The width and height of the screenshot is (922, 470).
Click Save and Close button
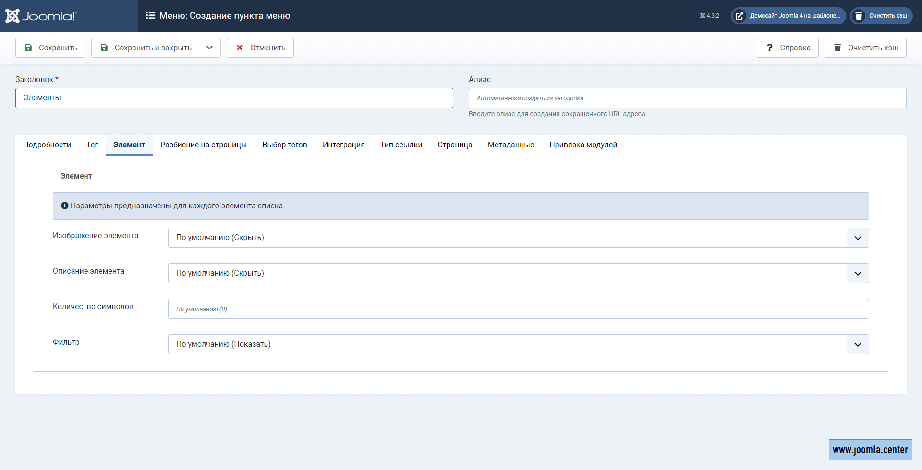145,48
